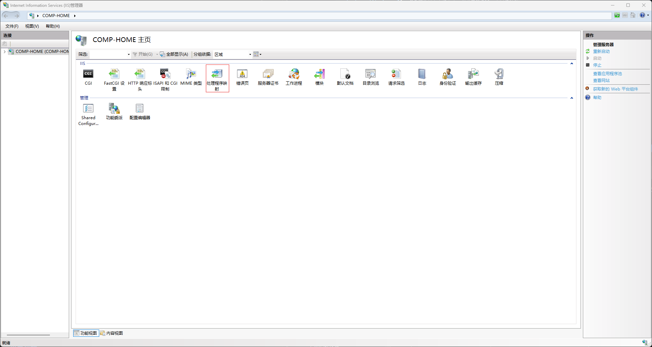Open 服务器证书 server certificates

point(268,74)
